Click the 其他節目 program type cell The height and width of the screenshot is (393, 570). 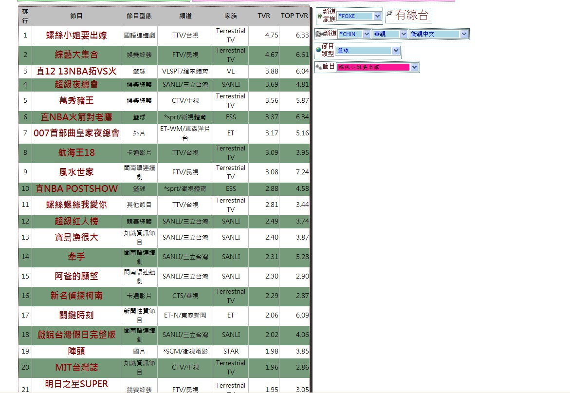[x=139, y=205]
